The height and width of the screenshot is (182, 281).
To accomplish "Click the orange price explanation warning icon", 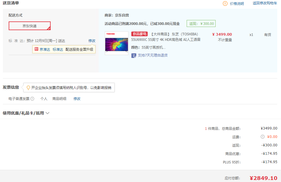I will click(225, 3).
